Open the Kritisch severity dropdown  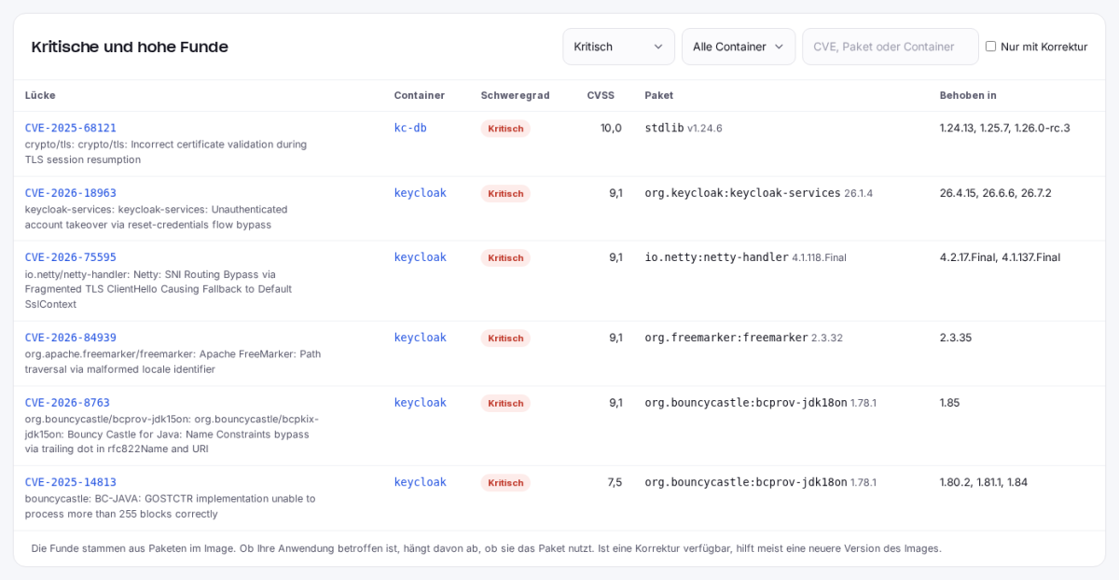point(618,47)
